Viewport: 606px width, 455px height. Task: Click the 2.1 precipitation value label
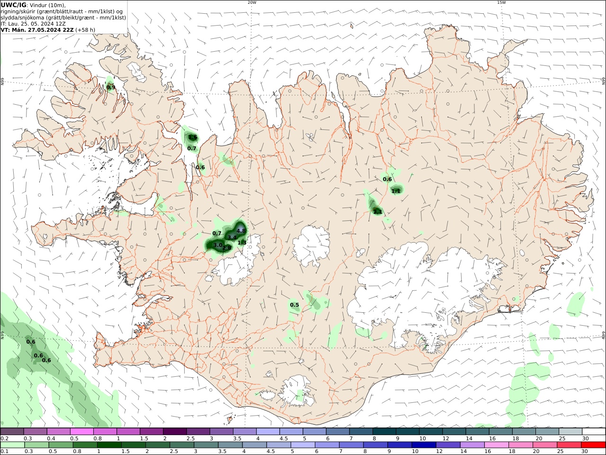click(x=378, y=212)
